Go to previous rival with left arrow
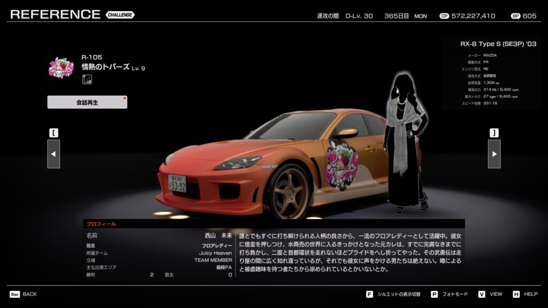548x308 pixels. pyautogui.click(x=54, y=154)
